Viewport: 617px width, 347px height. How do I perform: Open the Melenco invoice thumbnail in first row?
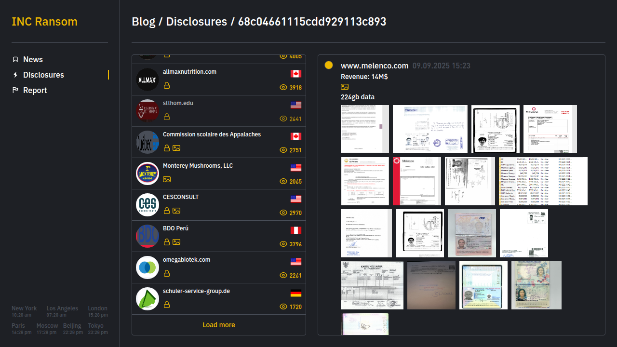point(550,129)
